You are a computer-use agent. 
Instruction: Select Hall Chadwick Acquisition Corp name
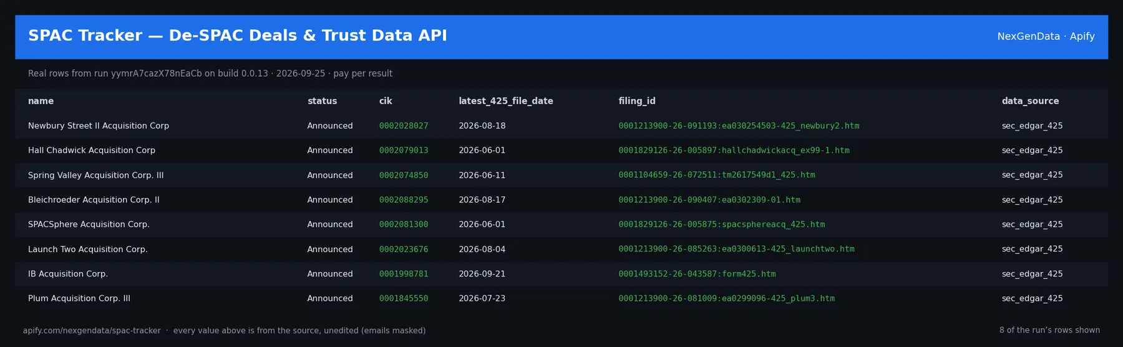pyautogui.click(x=92, y=150)
